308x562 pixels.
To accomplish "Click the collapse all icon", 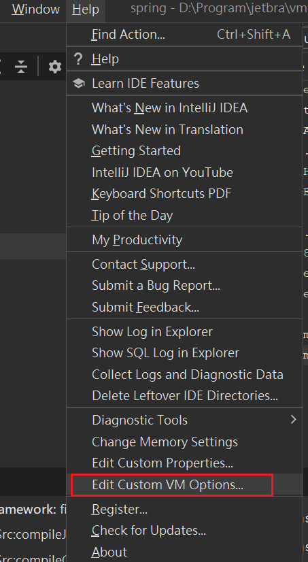I will pos(22,67).
